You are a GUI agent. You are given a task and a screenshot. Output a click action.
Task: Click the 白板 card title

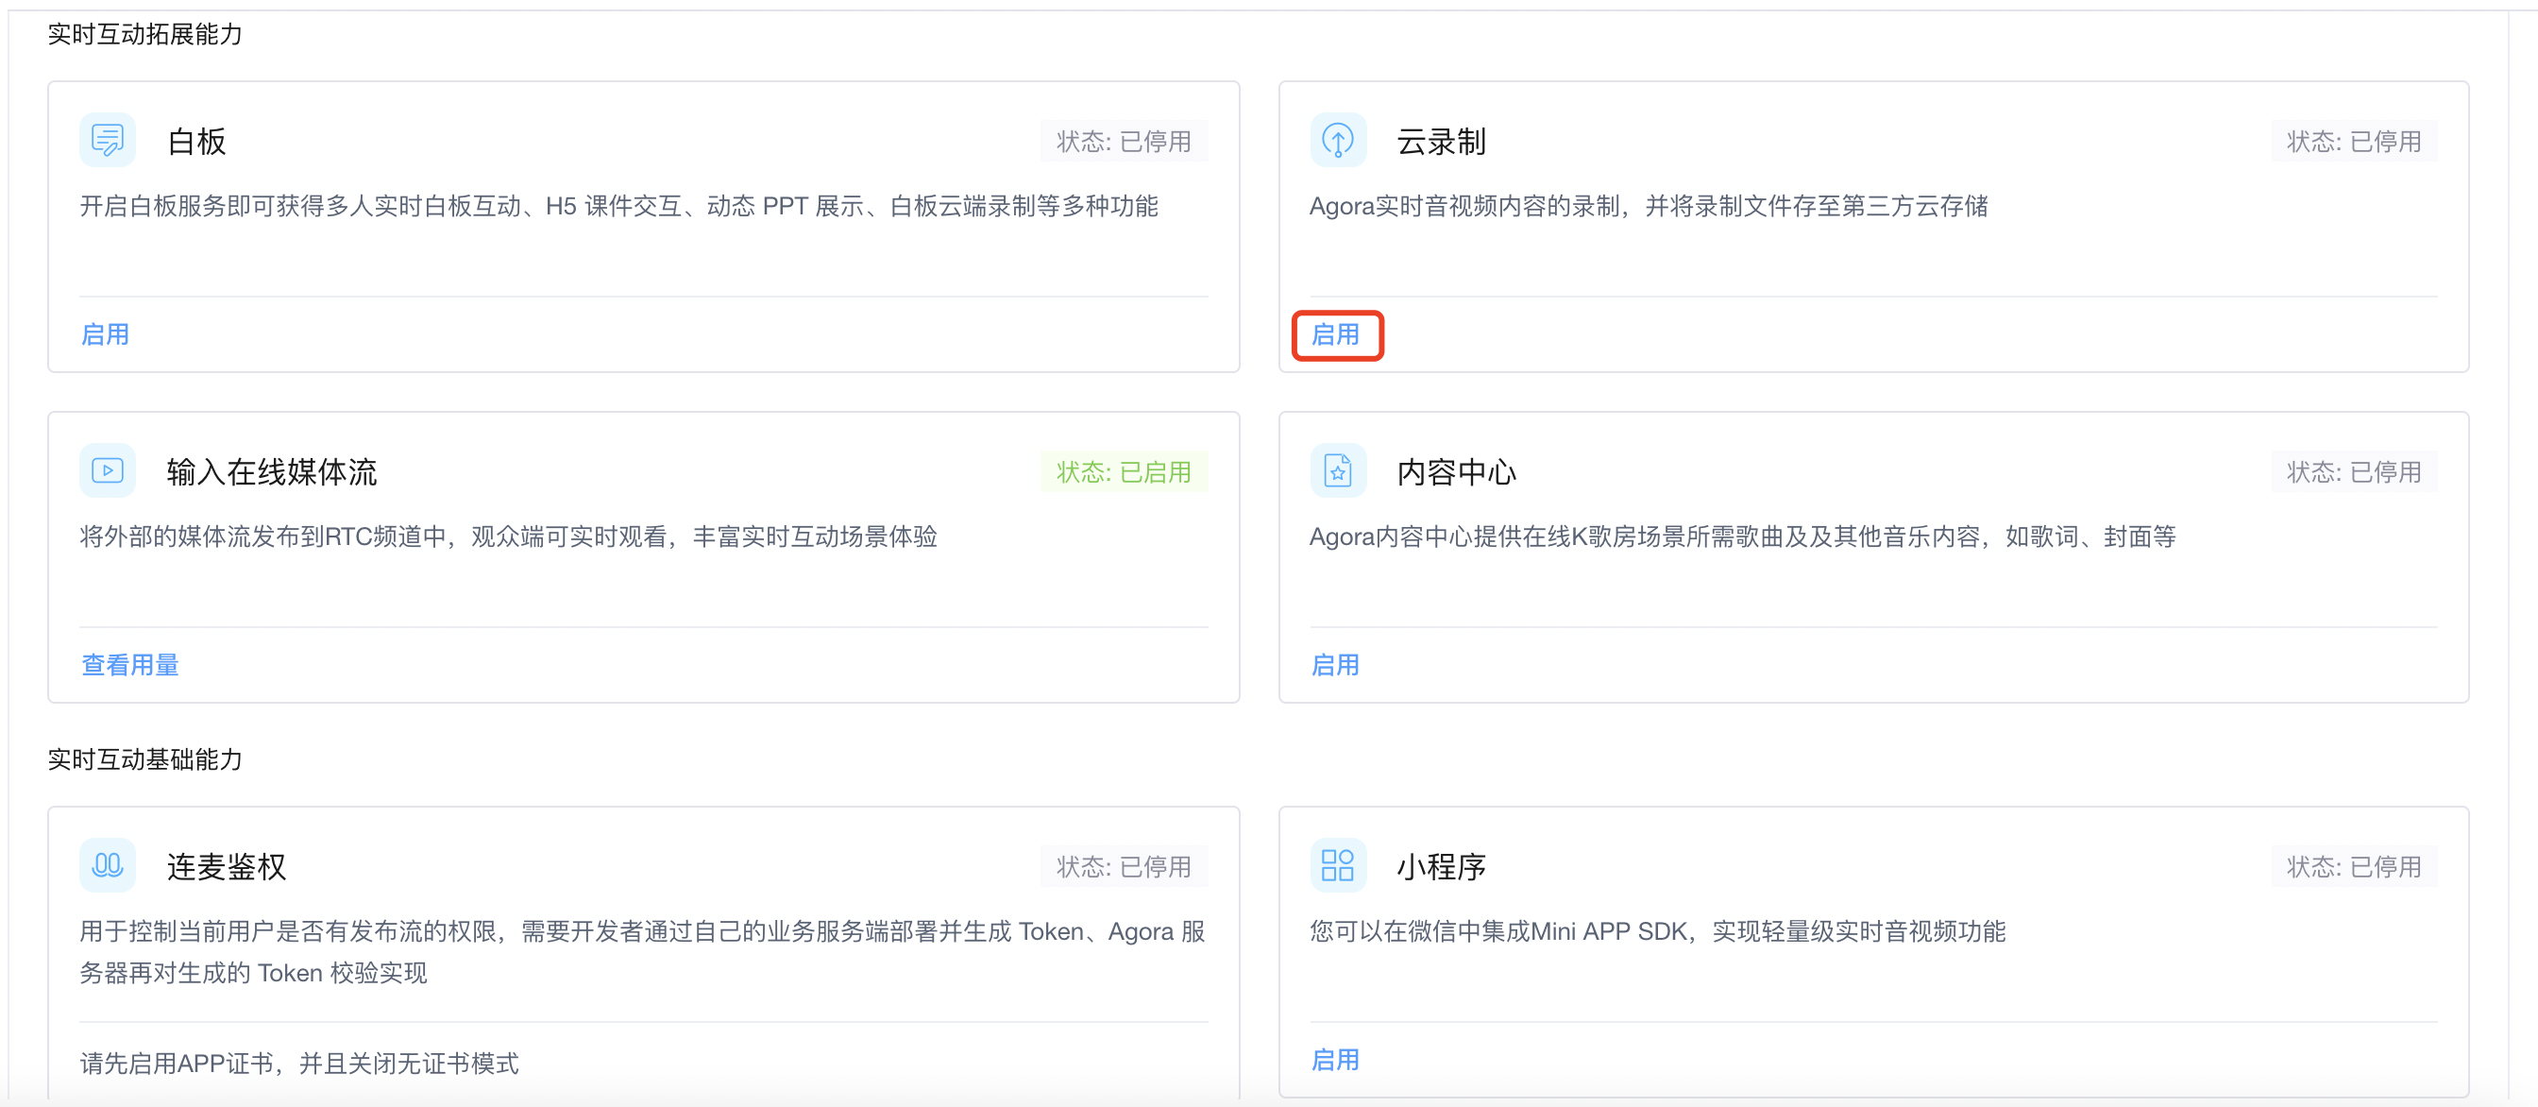tap(197, 141)
